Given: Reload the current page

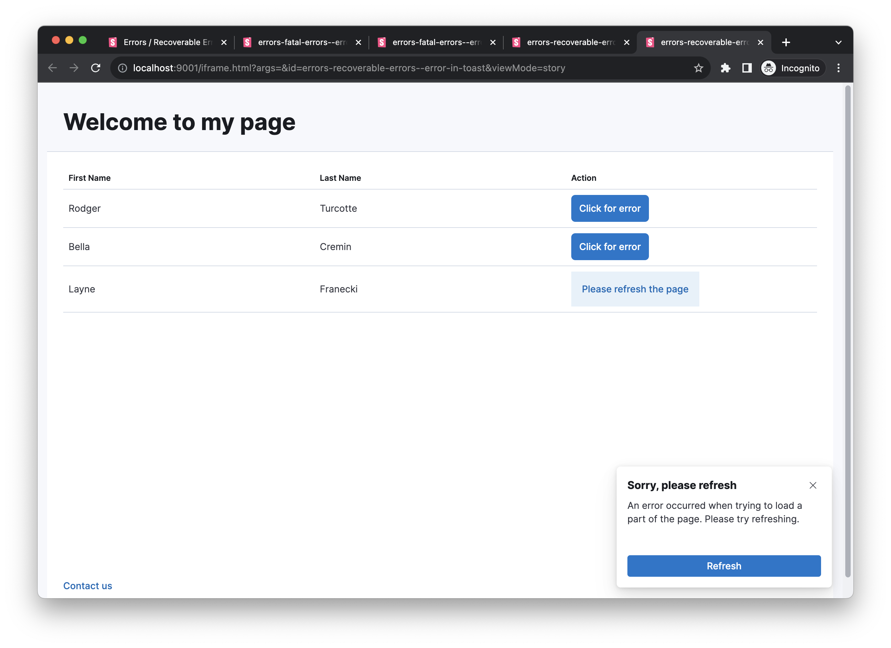Looking at the screenshot, I should pos(95,68).
